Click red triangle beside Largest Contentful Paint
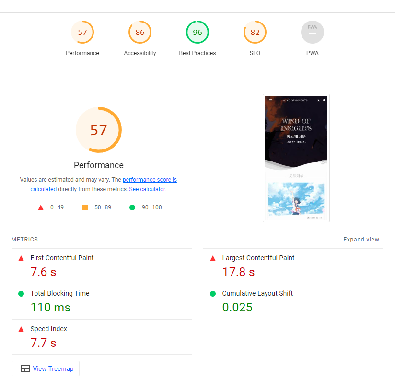395x379 pixels. pos(213,258)
